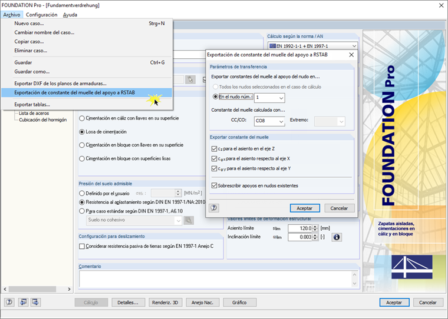Click the 'Cálculo' button
This screenshot has width=448, height=319.
(x=91, y=303)
